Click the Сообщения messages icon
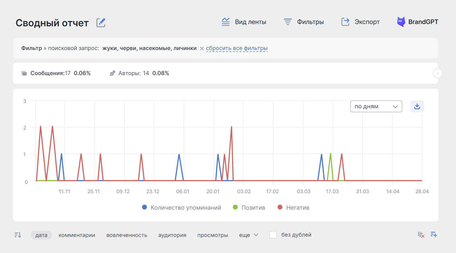This screenshot has height=253, width=456. pos(24,73)
